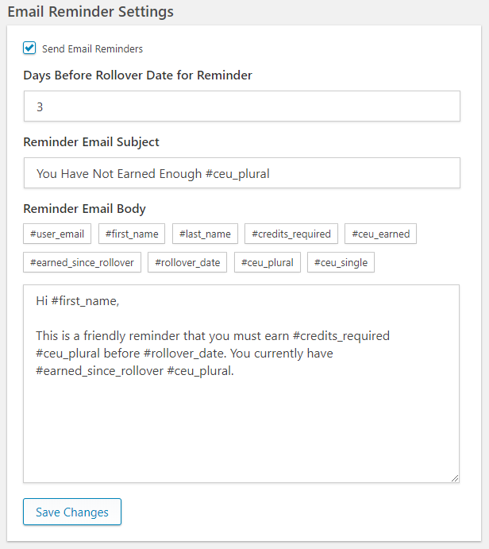The height and width of the screenshot is (549, 489).
Task: Insert the #ceu_single tag
Action: pos(341,262)
